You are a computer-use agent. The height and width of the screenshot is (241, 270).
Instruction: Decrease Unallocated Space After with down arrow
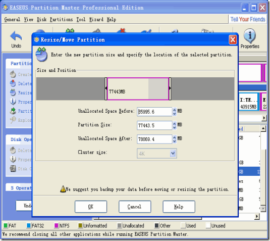pyautogui.click(x=174, y=141)
